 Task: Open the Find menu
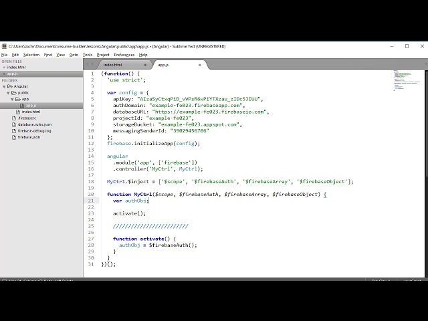point(47,55)
